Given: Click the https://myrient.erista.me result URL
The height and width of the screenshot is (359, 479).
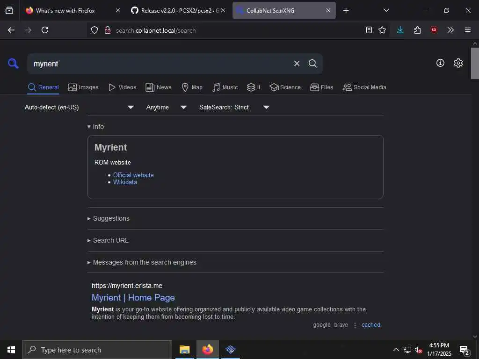Looking at the screenshot, I should [127, 286].
